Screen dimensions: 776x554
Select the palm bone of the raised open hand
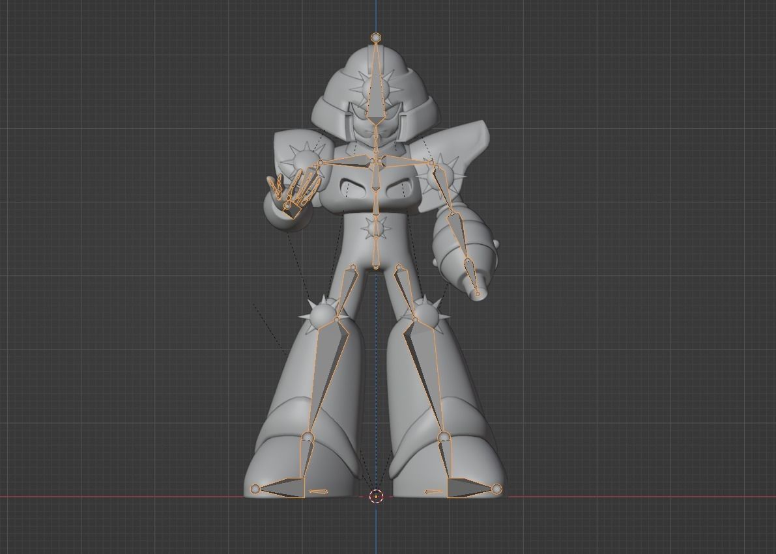293,209
